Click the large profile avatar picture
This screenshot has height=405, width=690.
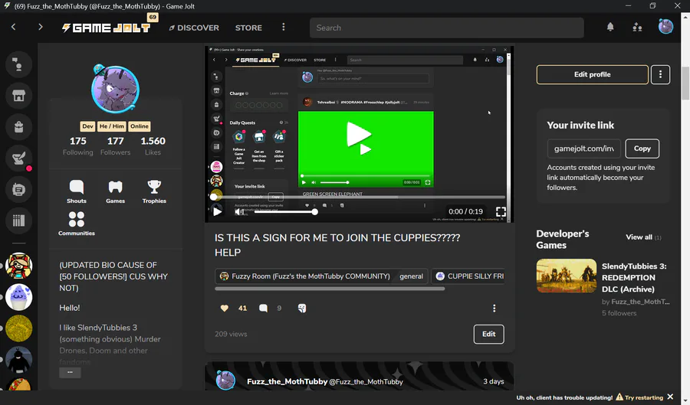click(115, 89)
